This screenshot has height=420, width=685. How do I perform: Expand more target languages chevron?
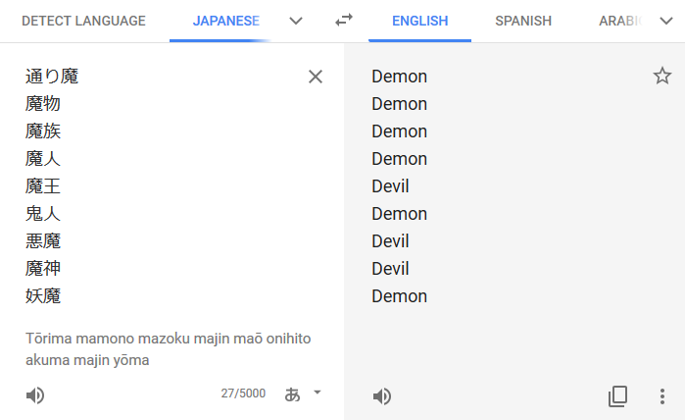click(666, 21)
